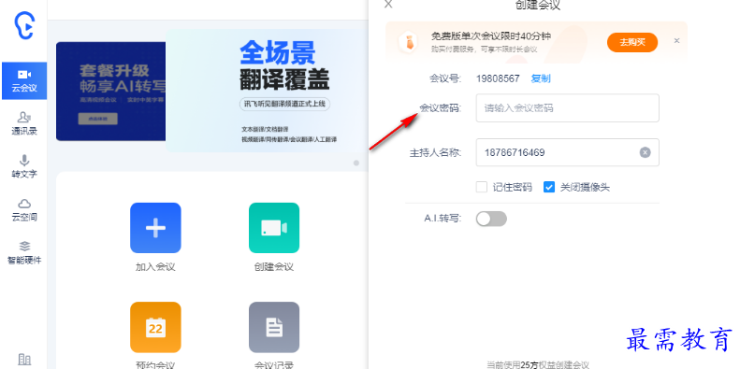The height and width of the screenshot is (369, 740).
Task: Check the 记住密码 checkbox
Action: (x=482, y=187)
